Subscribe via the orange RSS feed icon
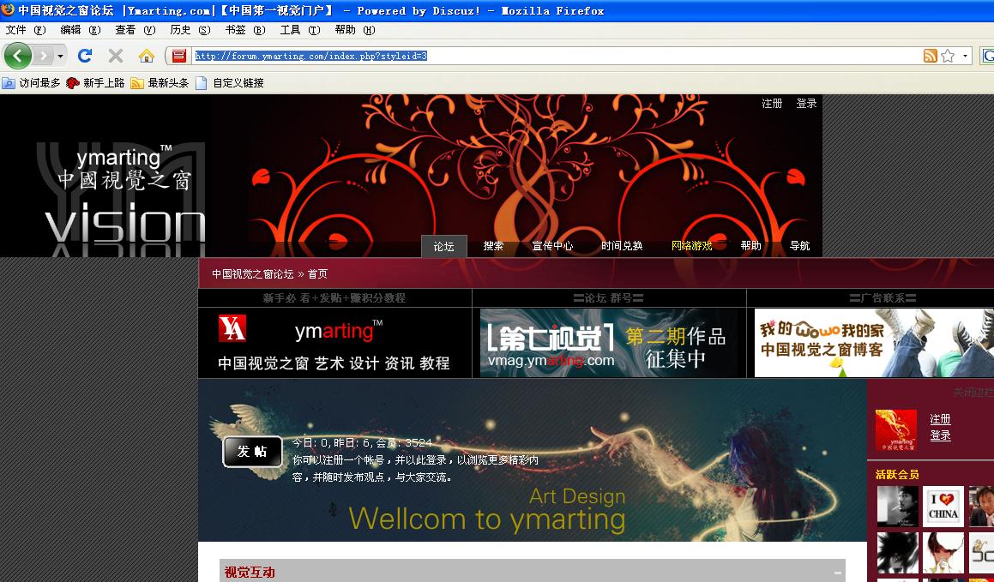The image size is (994, 582). [930, 56]
